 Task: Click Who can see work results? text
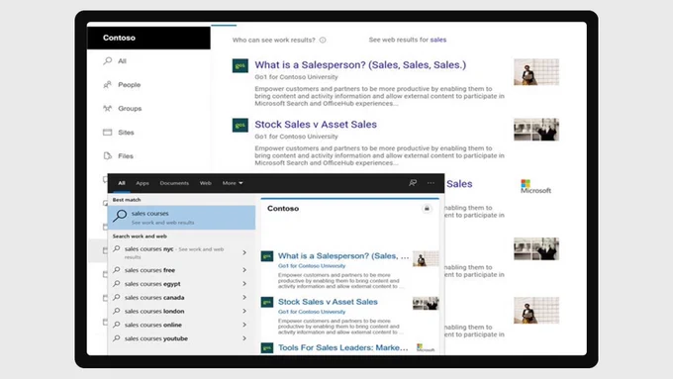tap(274, 40)
